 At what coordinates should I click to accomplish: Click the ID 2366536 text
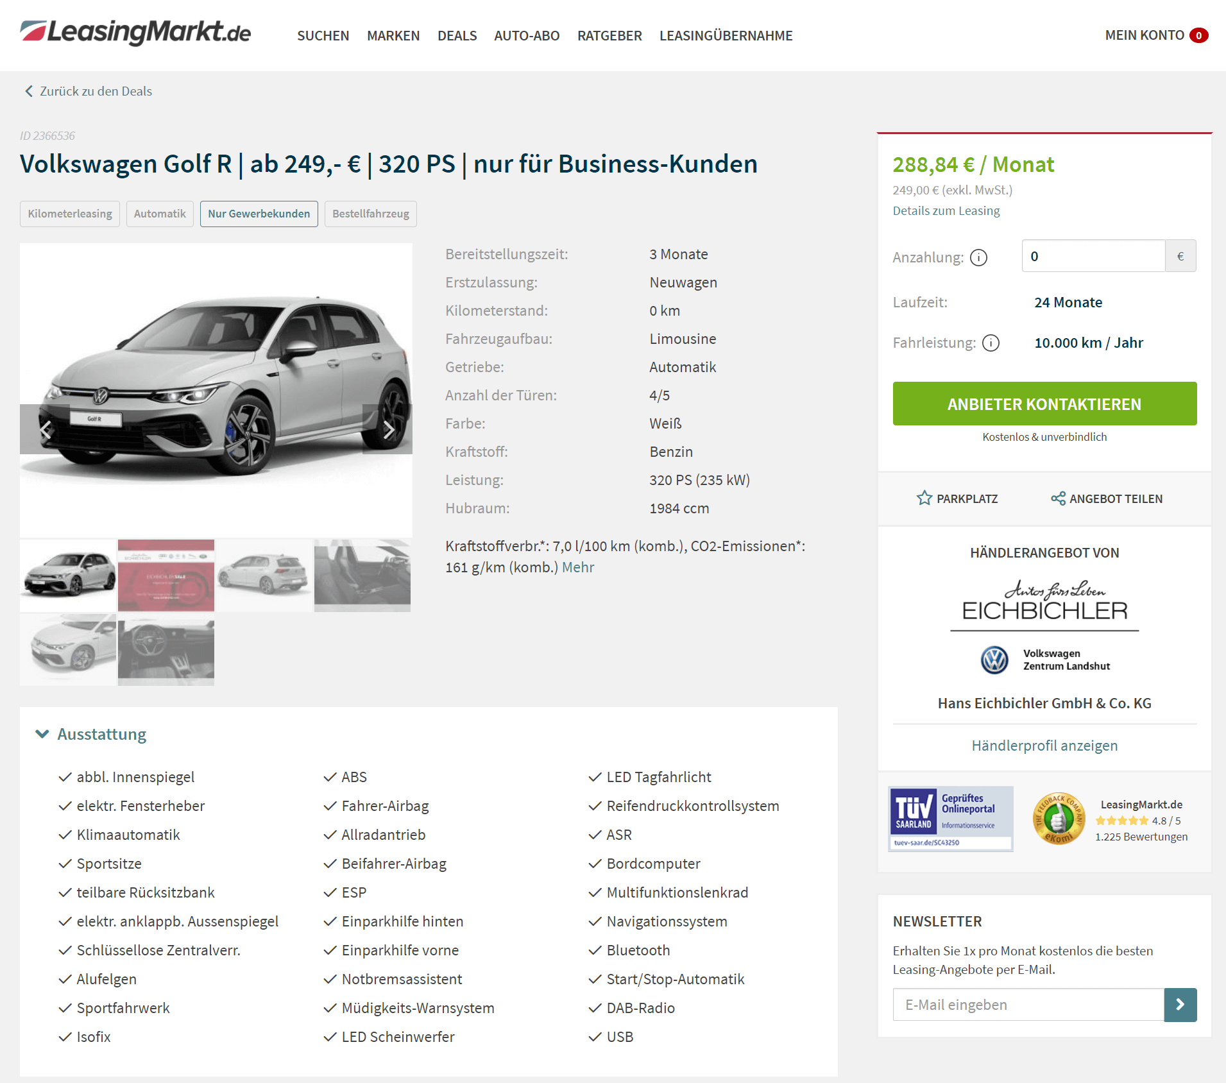[47, 136]
